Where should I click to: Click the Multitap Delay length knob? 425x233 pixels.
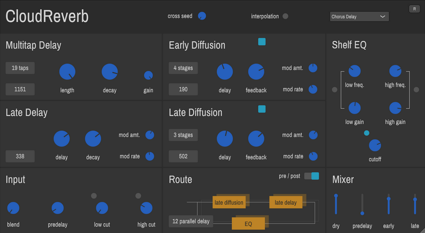pyautogui.click(x=67, y=72)
